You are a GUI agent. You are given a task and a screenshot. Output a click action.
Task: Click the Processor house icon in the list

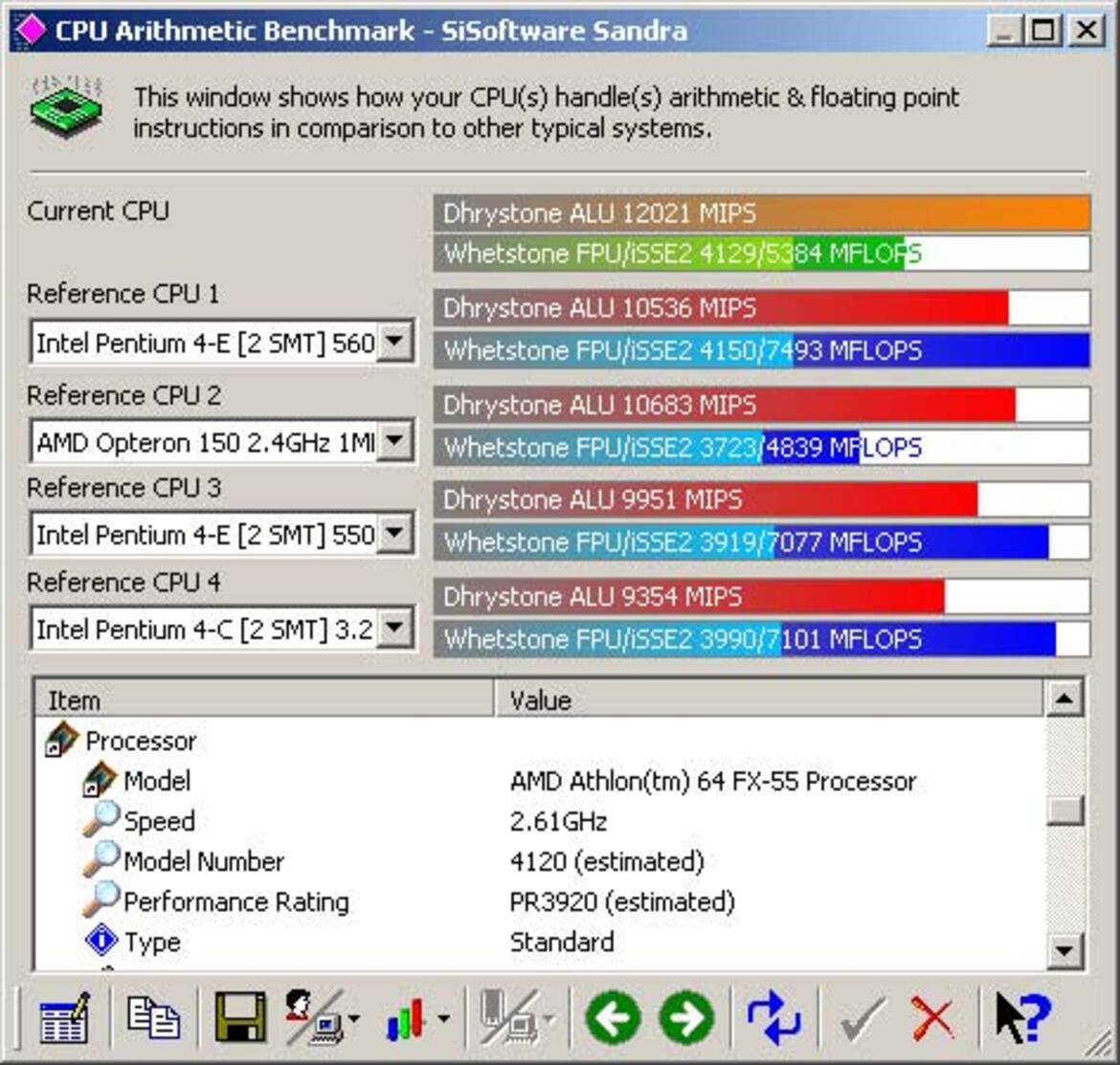61,740
